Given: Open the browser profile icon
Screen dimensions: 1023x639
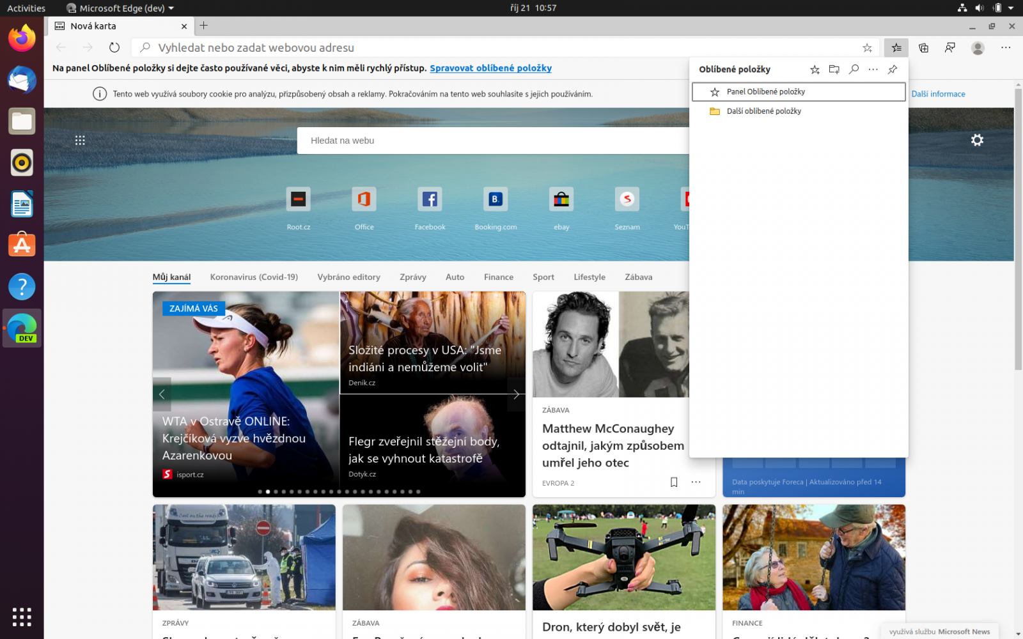Looking at the screenshot, I should point(978,47).
